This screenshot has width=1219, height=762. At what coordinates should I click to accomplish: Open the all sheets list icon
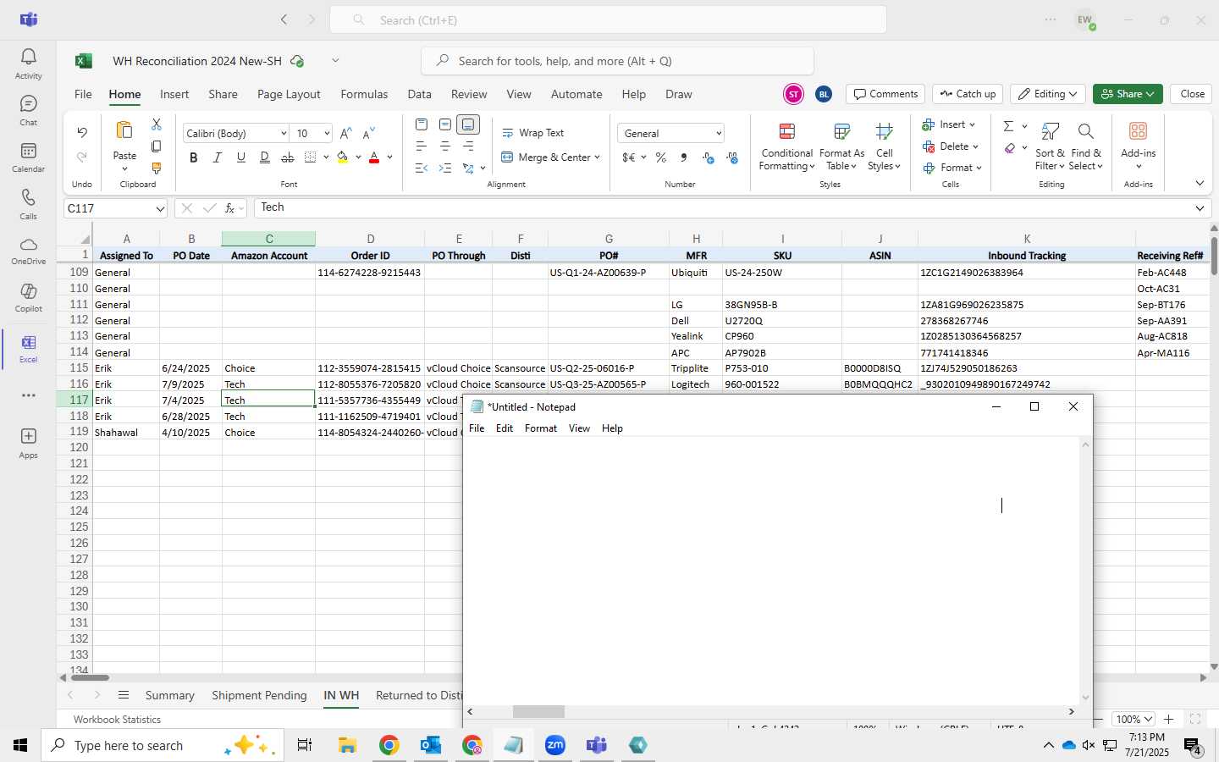point(124,695)
